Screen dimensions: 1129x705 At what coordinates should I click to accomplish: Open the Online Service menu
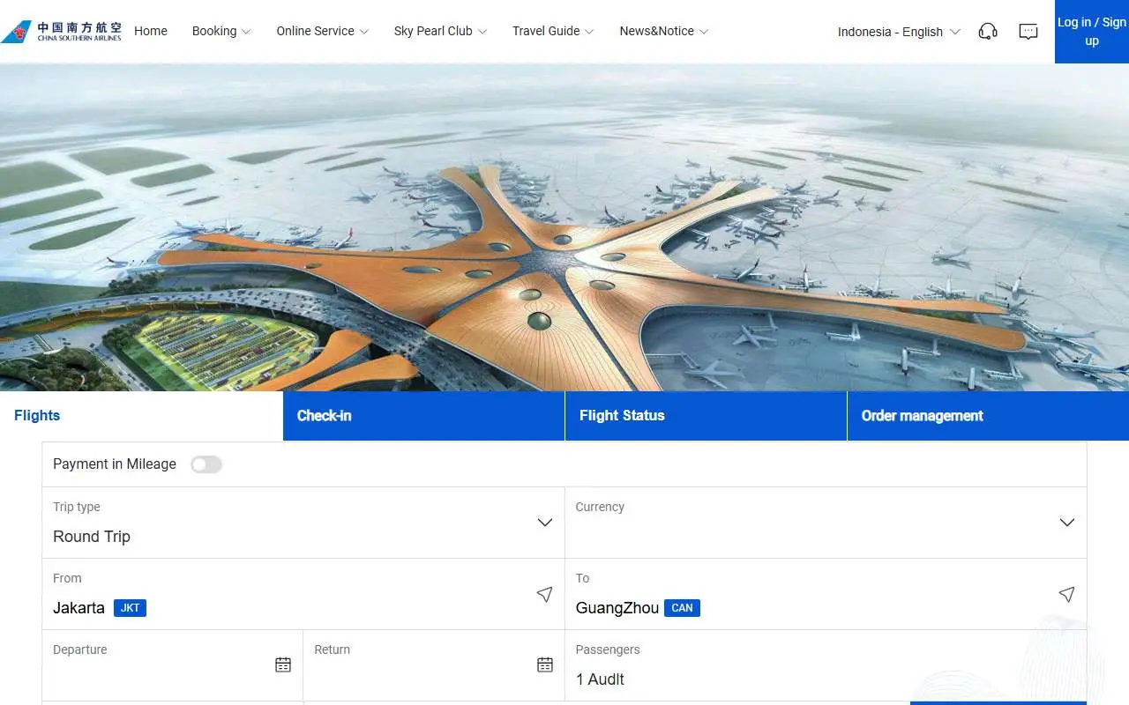[322, 31]
